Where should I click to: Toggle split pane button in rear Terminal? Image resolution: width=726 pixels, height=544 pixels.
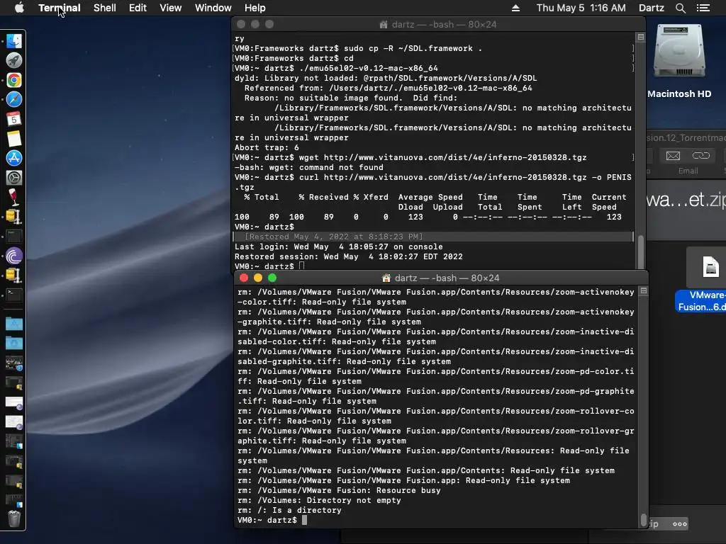pos(641,37)
